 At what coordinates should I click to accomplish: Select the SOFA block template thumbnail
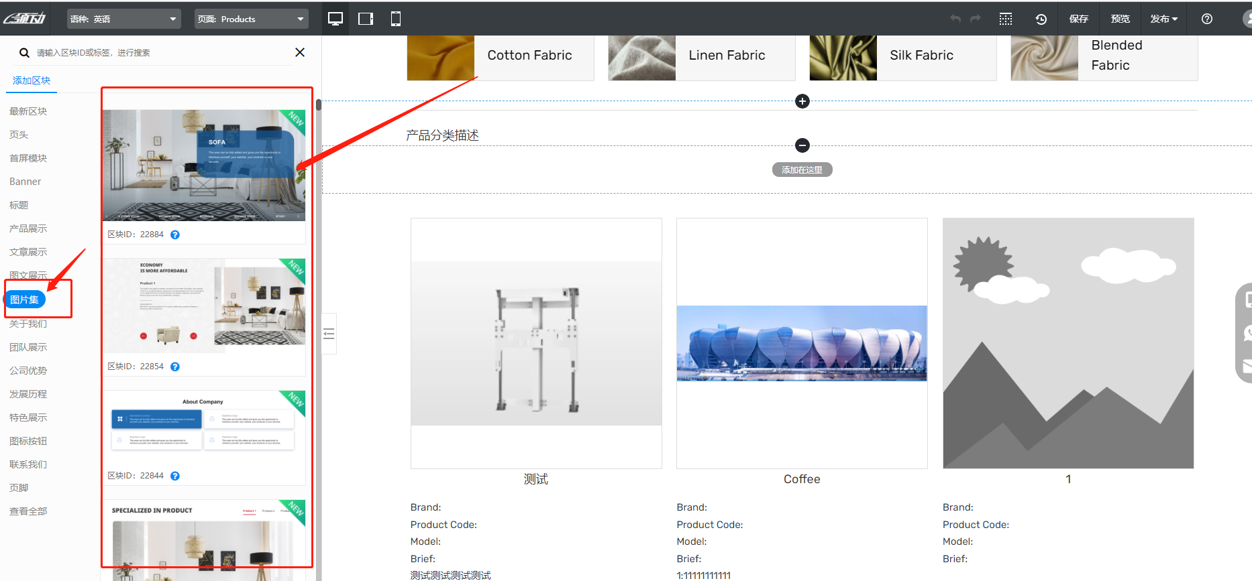coord(204,165)
